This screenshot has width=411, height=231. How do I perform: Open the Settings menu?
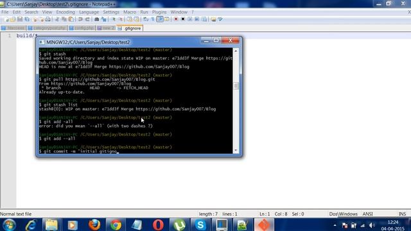[x=111, y=12]
